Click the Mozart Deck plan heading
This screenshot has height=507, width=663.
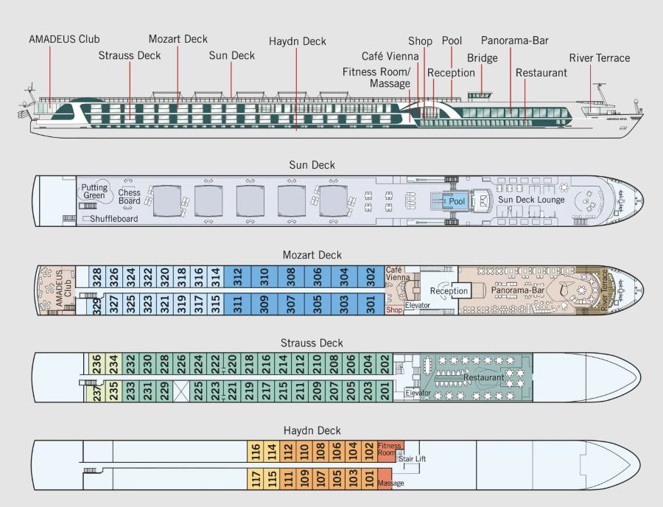tap(312, 255)
